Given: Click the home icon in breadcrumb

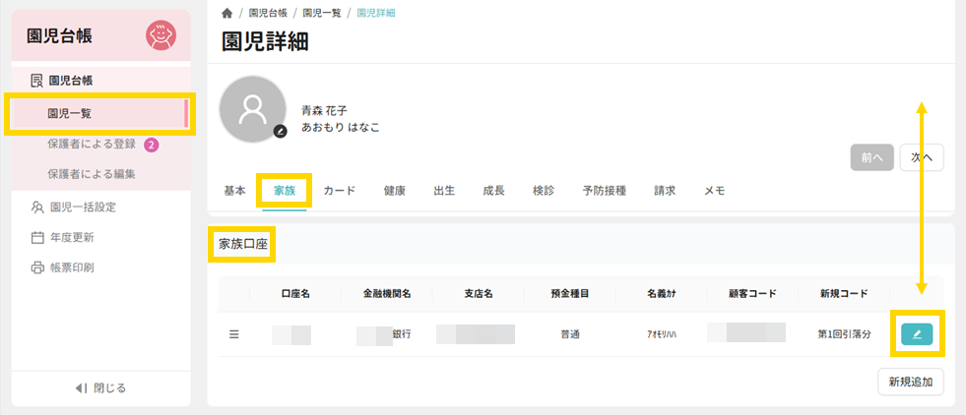Looking at the screenshot, I should coord(227,13).
